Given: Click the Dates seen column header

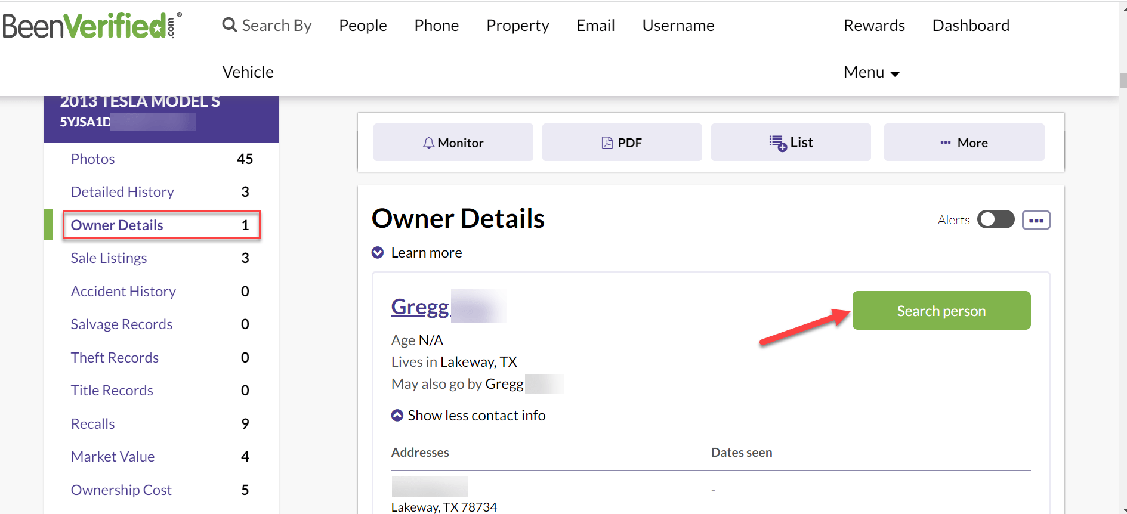Looking at the screenshot, I should click(742, 453).
